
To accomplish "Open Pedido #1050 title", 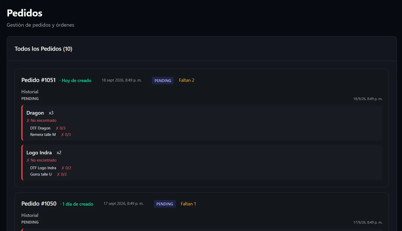I will [x=39, y=204].
